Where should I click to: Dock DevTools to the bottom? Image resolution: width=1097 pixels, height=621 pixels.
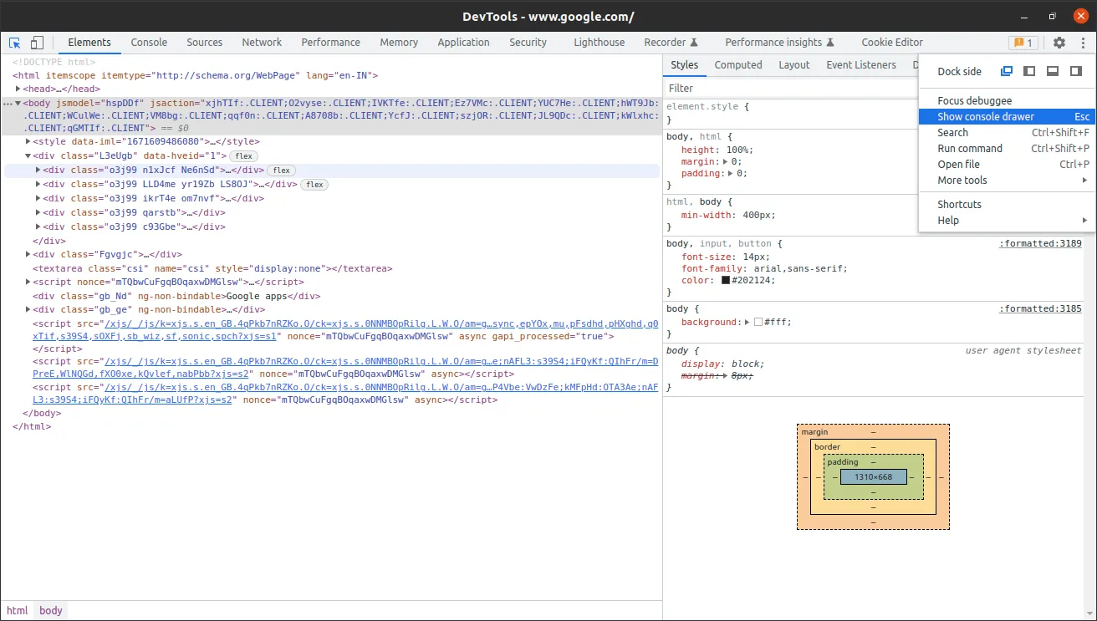coord(1054,72)
